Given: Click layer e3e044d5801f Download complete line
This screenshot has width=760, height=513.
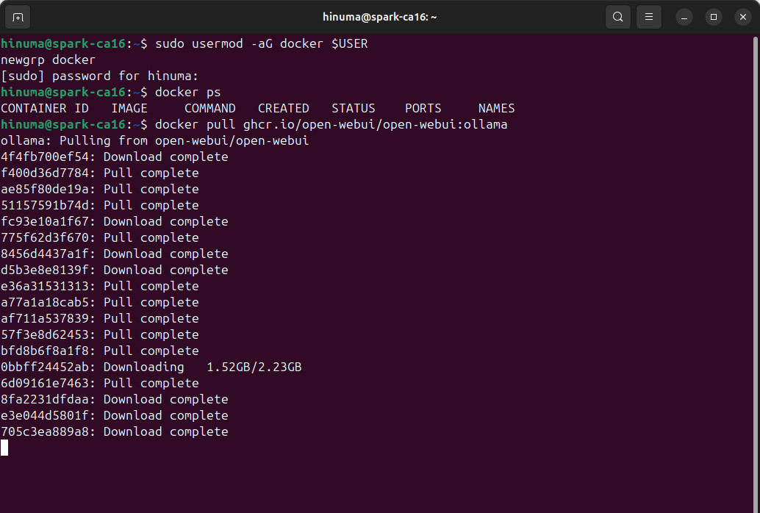Looking at the screenshot, I should coord(115,415).
